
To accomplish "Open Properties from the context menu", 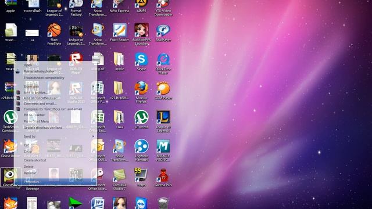I will (x=56, y=182).
